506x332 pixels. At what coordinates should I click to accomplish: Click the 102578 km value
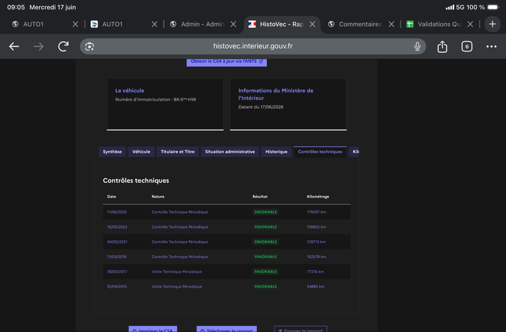pos(316,257)
